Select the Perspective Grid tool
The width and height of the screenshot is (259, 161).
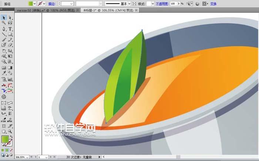(10, 61)
